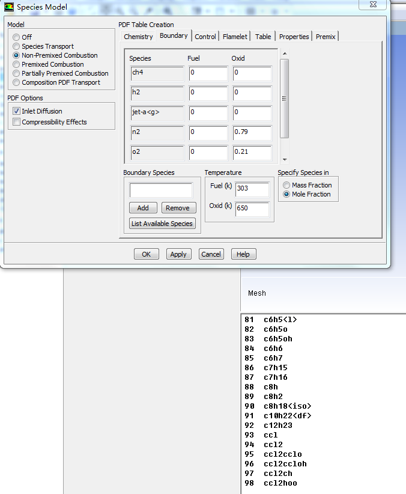Open the Table tab
The image size is (406, 494).
click(x=263, y=37)
